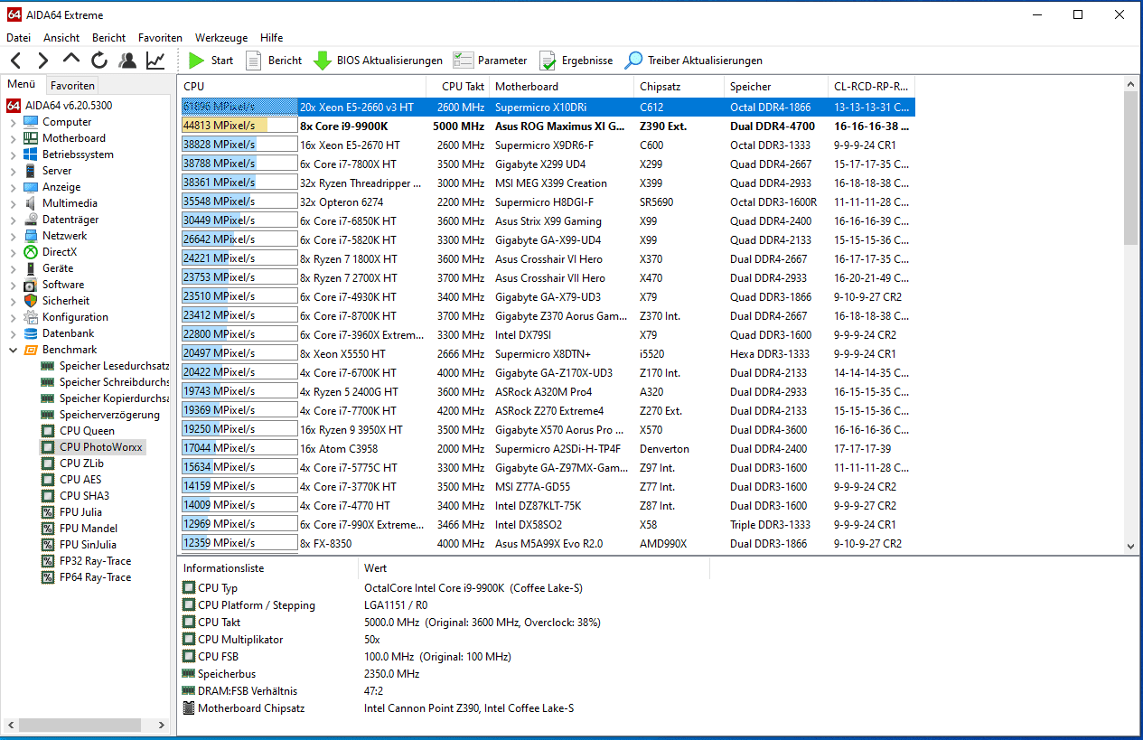Click the Up arrow toolbar icon
Screen dimensions: 1143x740
point(71,60)
